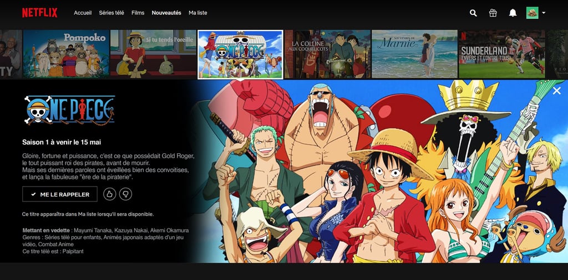Select the Si tu tends l'oreille thumbnail
The width and height of the screenshot is (568, 280).
153,54
